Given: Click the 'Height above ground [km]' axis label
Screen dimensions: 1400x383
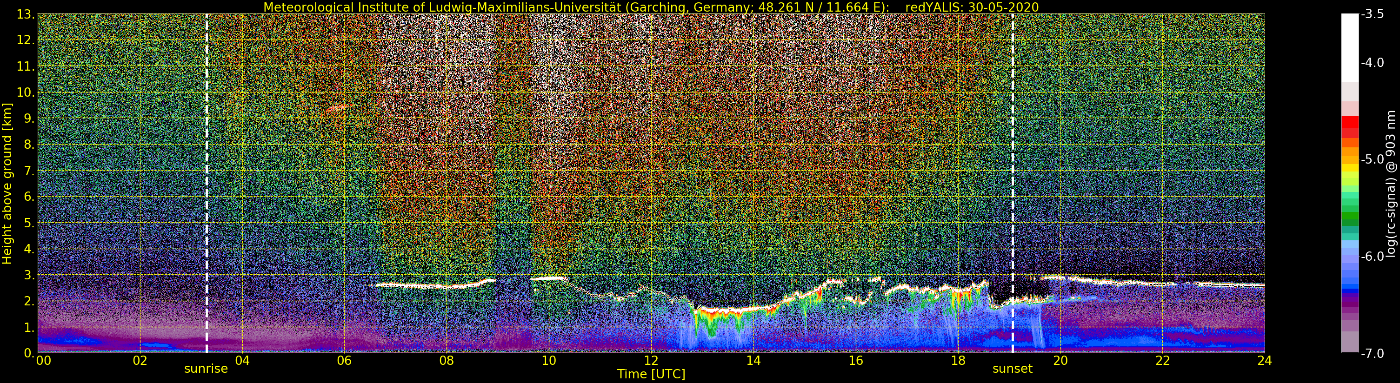Looking at the screenshot, I should 7,184.
